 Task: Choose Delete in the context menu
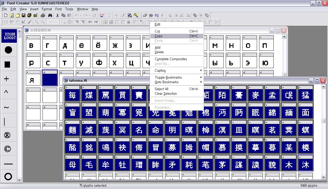pos(177,52)
